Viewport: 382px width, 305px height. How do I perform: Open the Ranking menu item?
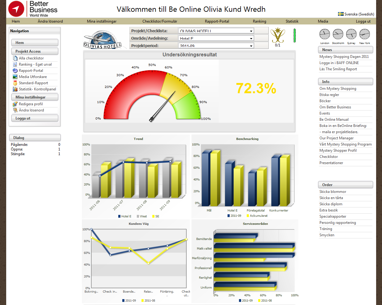coord(259,21)
